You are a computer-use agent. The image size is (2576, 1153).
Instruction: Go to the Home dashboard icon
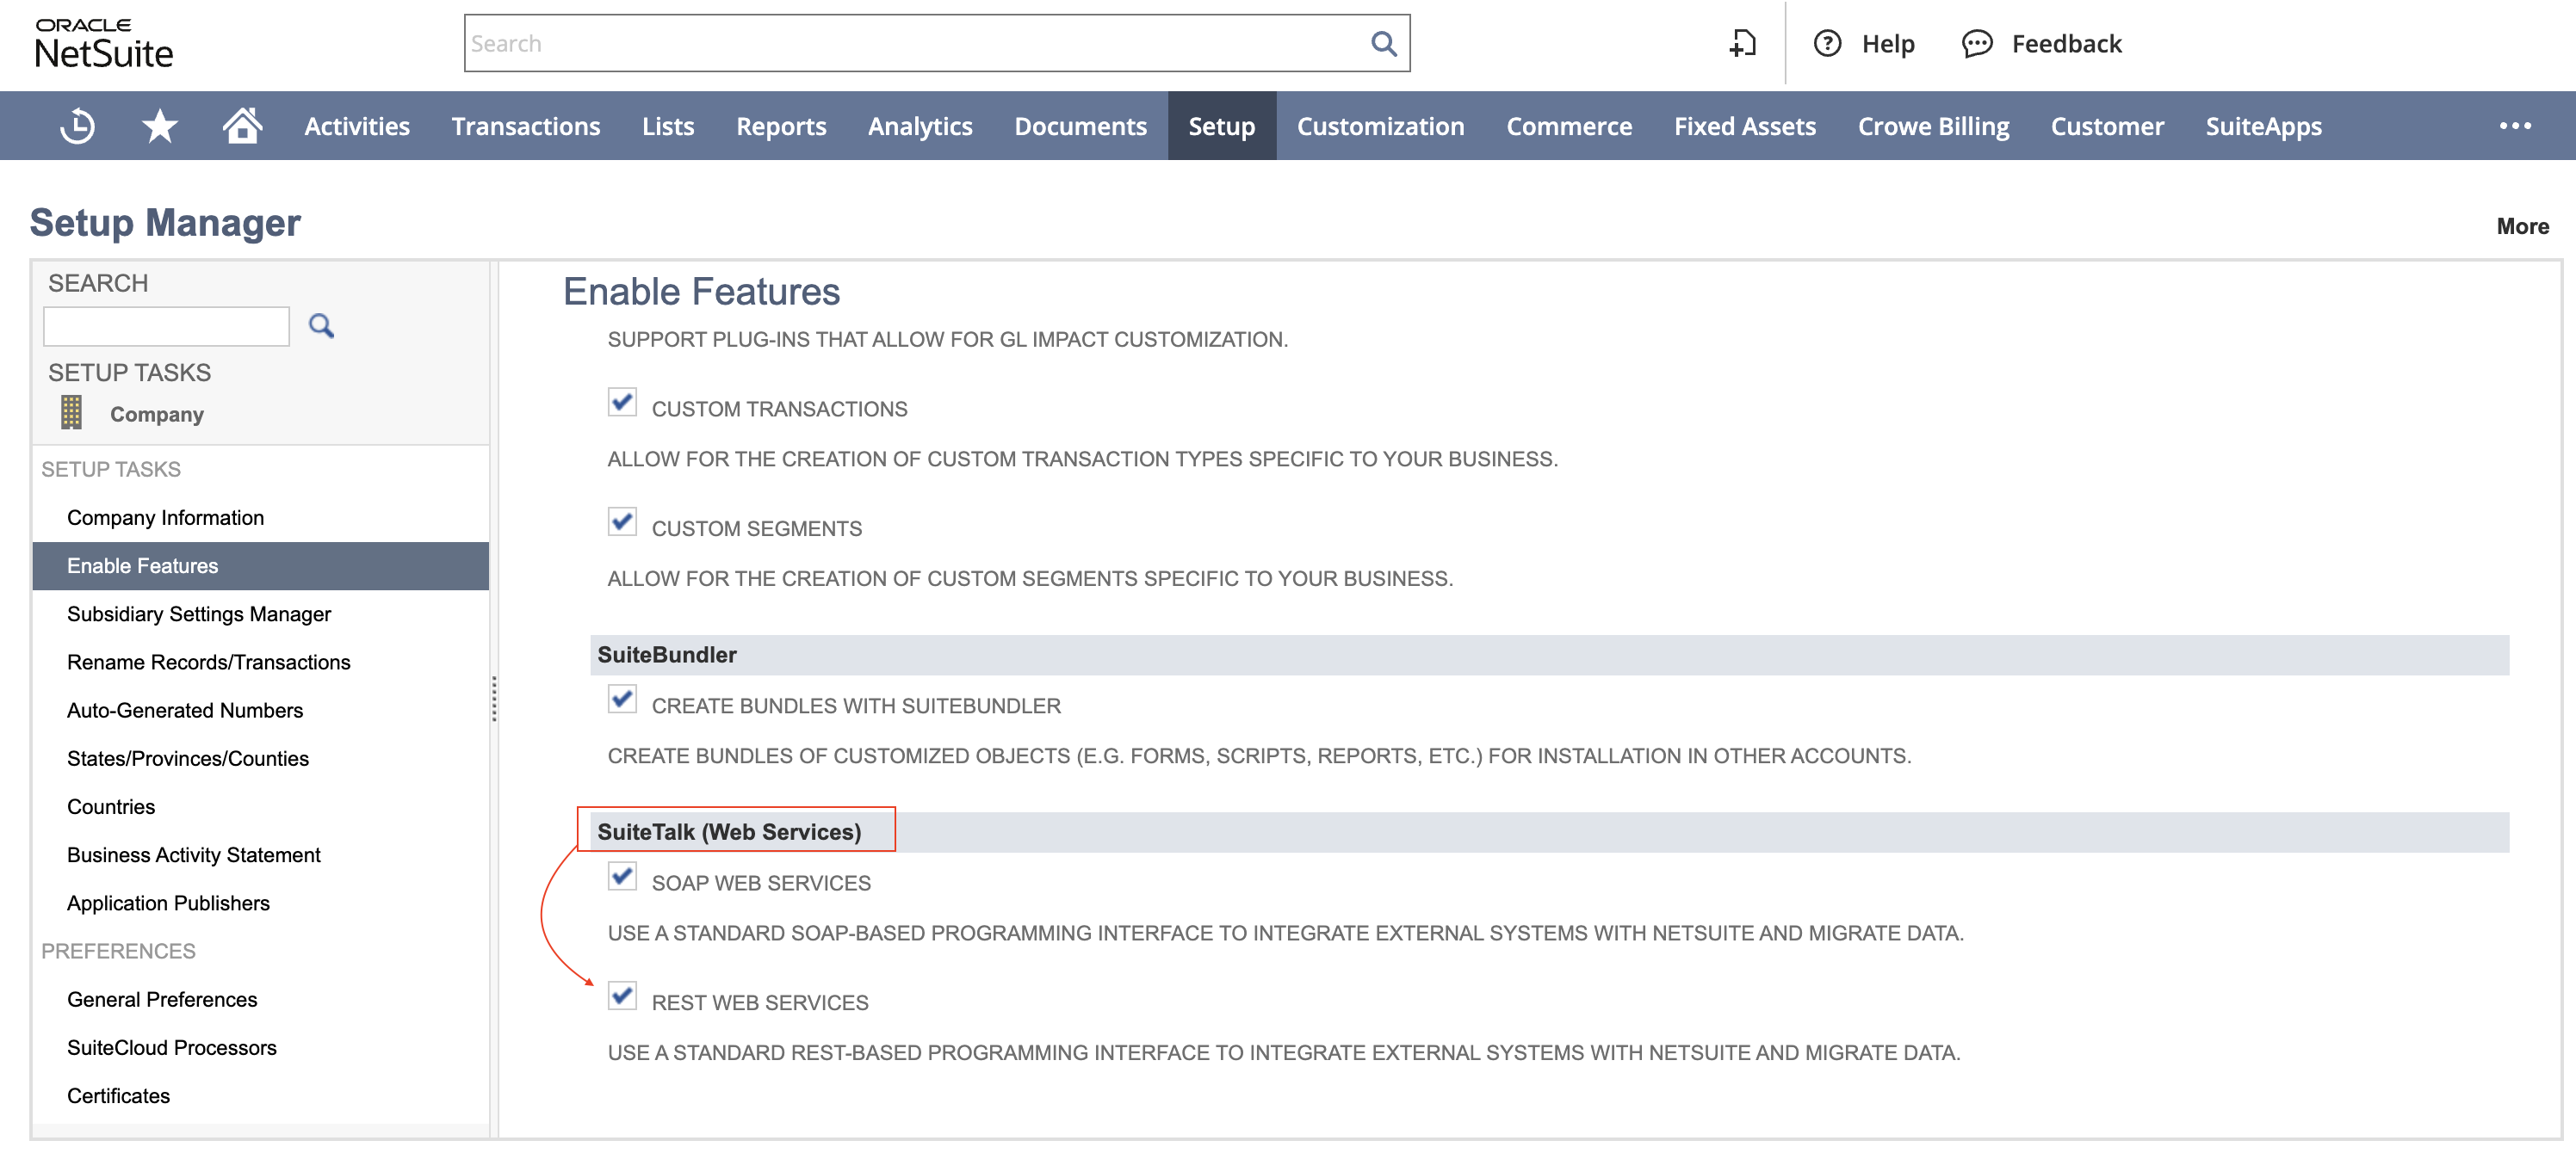242,126
